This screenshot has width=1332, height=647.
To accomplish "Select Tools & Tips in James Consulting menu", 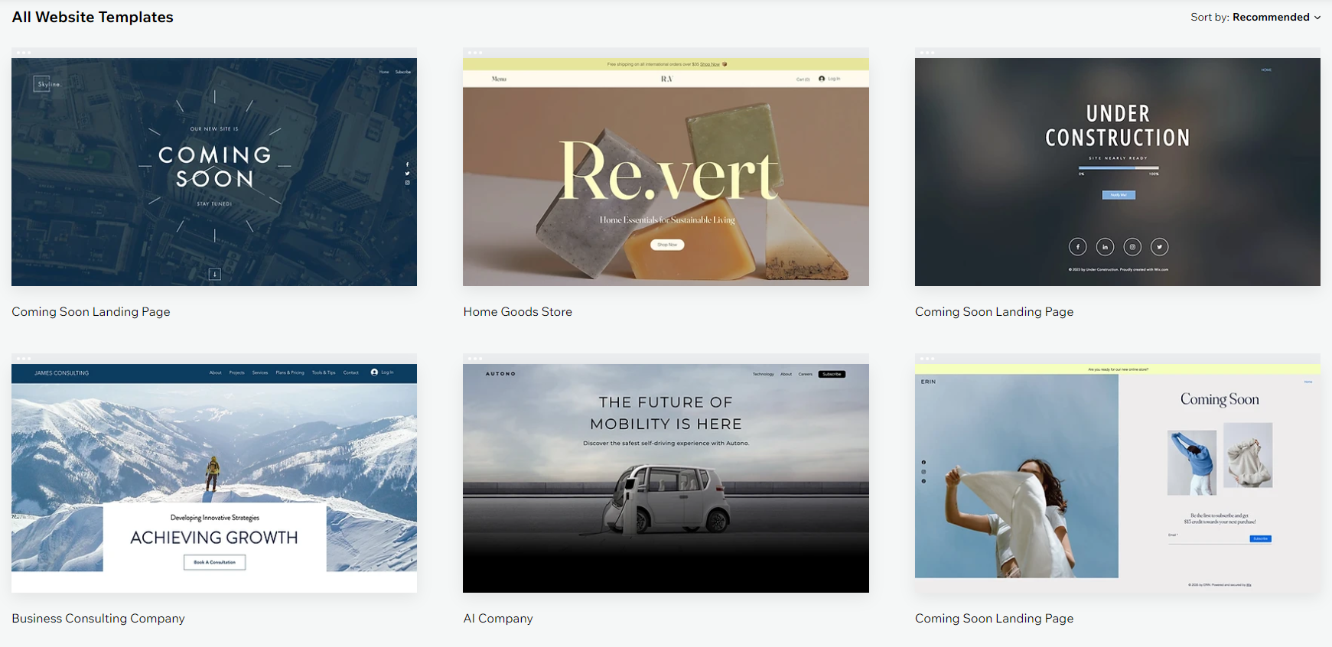I will click(x=324, y=372).
